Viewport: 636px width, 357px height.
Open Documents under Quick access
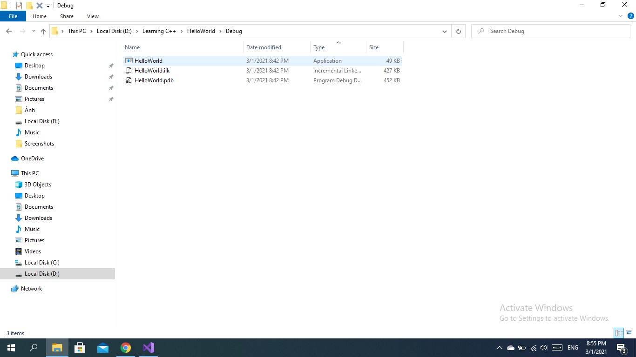point(39,88)
